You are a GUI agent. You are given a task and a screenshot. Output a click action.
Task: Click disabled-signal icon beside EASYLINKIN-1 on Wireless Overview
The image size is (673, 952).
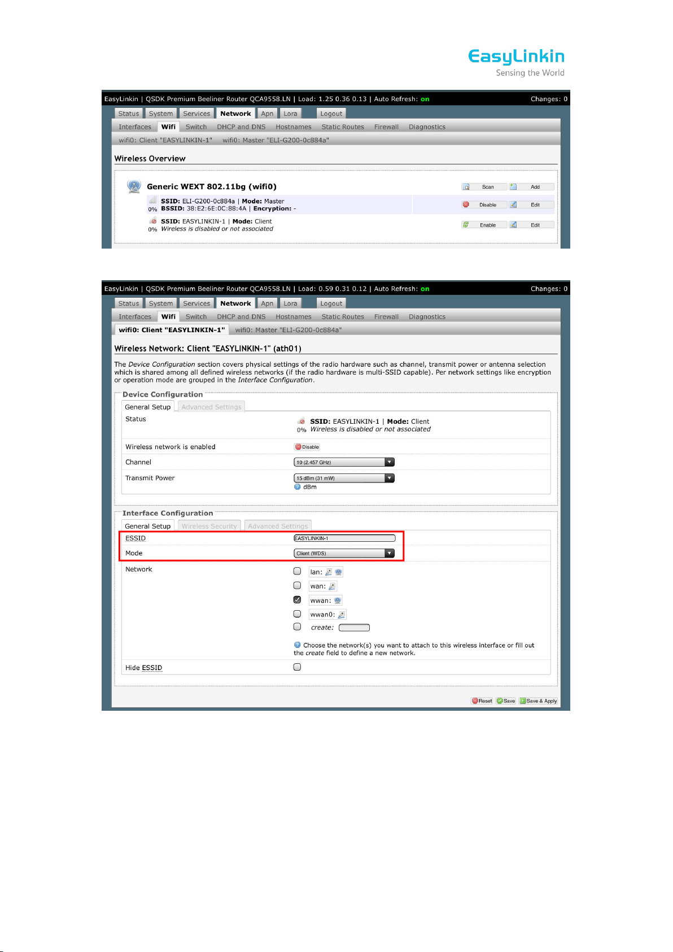153,221
